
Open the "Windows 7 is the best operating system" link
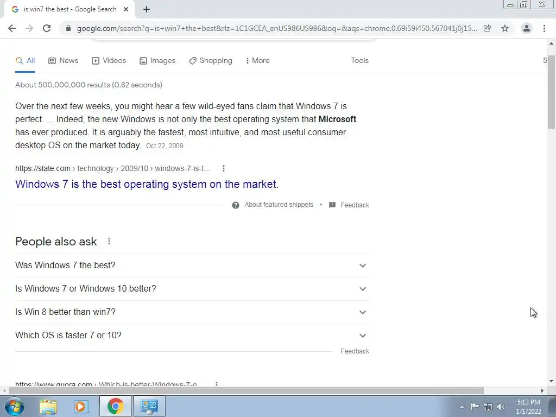147,184
